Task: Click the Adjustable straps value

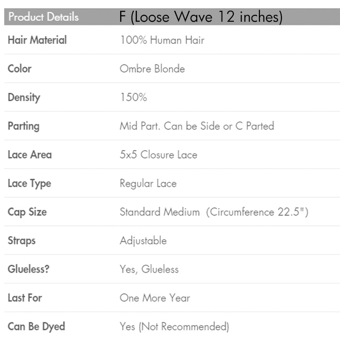Action: (x=143, y=241)
